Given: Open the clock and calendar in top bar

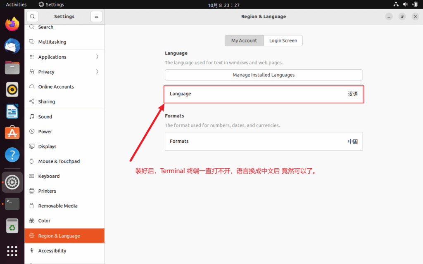Looking at the screenshot, I should pyautogui.click(x=223, y=5).
